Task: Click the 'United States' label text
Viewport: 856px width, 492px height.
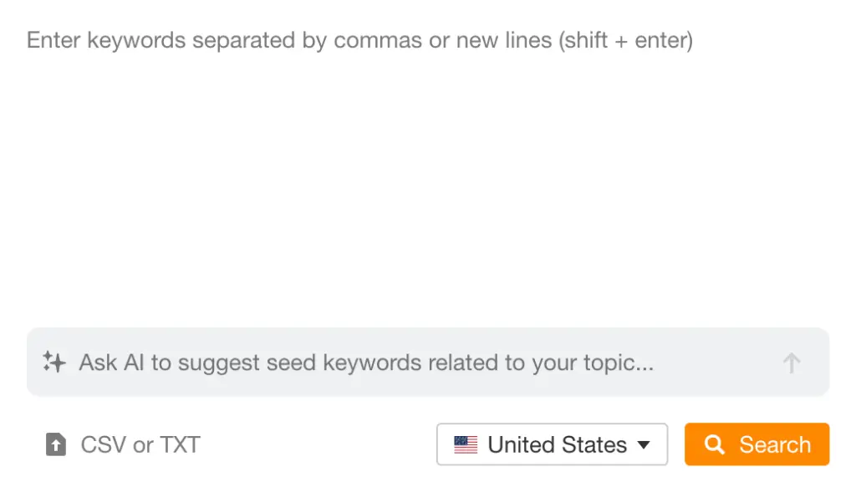Action: [x=557, y=444]
